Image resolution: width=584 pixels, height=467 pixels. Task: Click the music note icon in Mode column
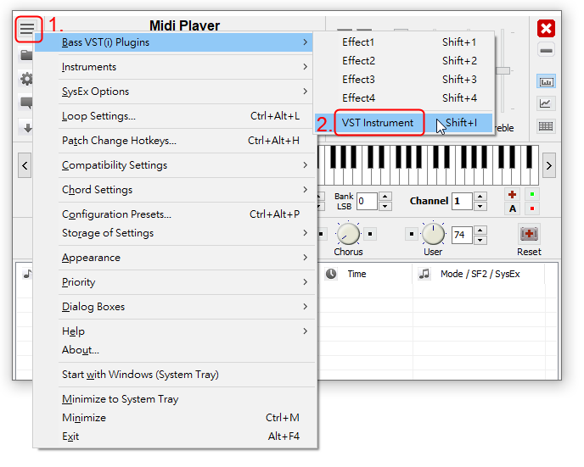(424, 274)
